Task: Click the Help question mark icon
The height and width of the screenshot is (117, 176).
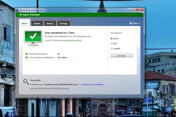Action: pyautogui.click(x=131, y=23)
